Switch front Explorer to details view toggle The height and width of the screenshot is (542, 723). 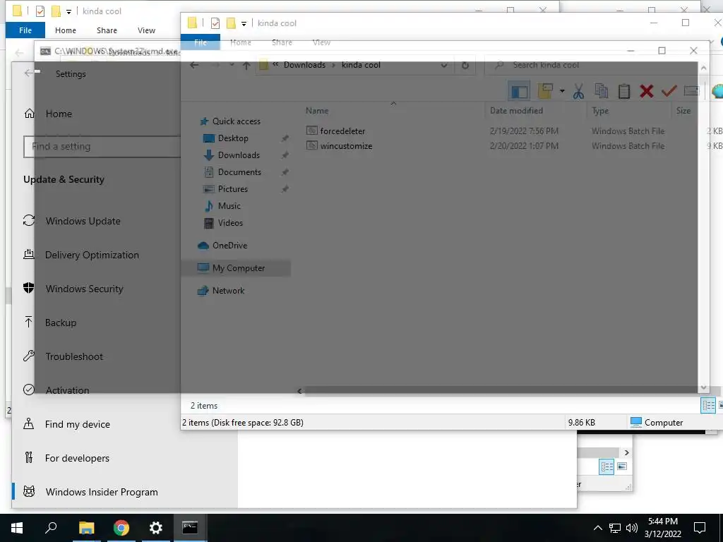[x=708, y=406]
